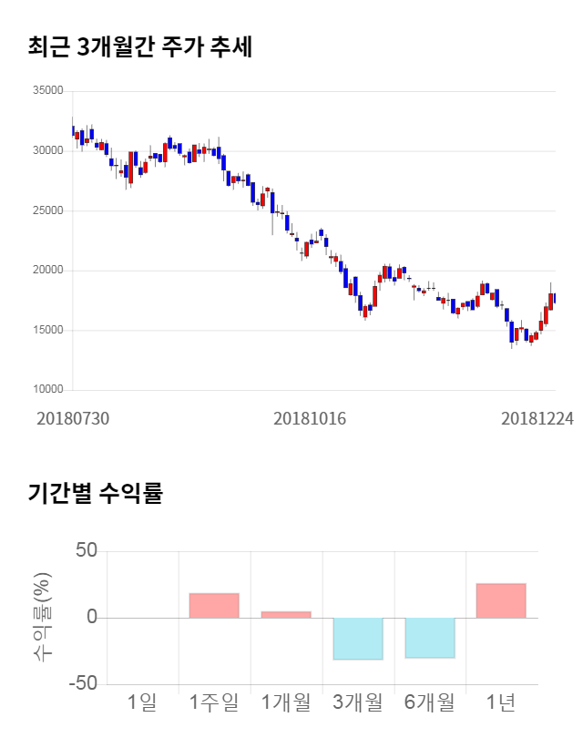Click the 기간별 수익률 heading

tap(95, 494)
